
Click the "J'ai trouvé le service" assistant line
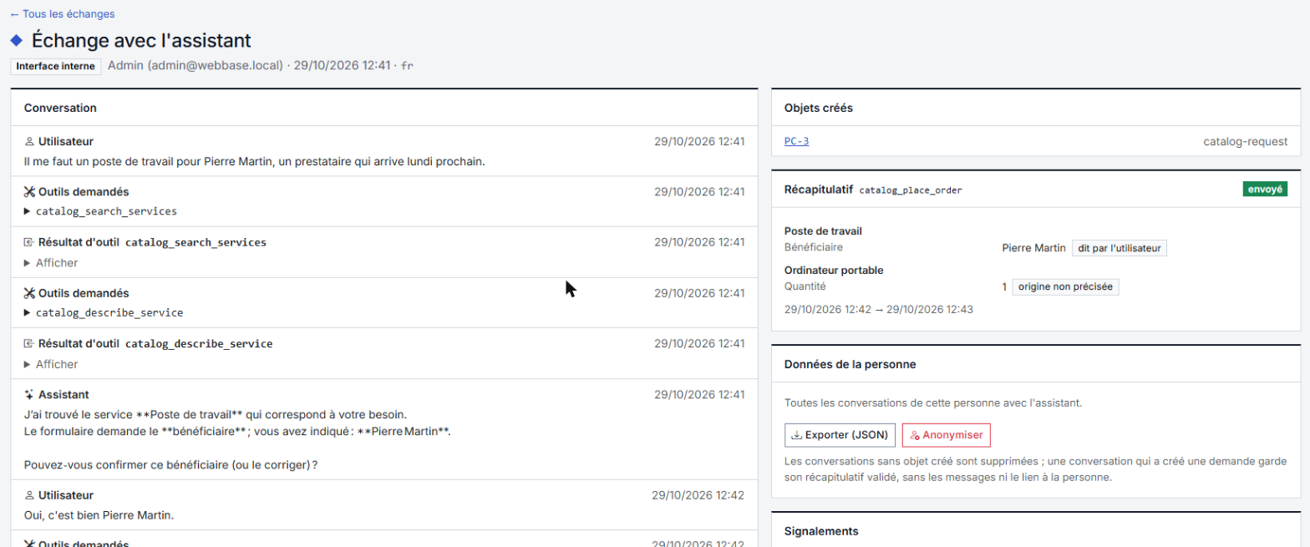click(x=215, y=414)
